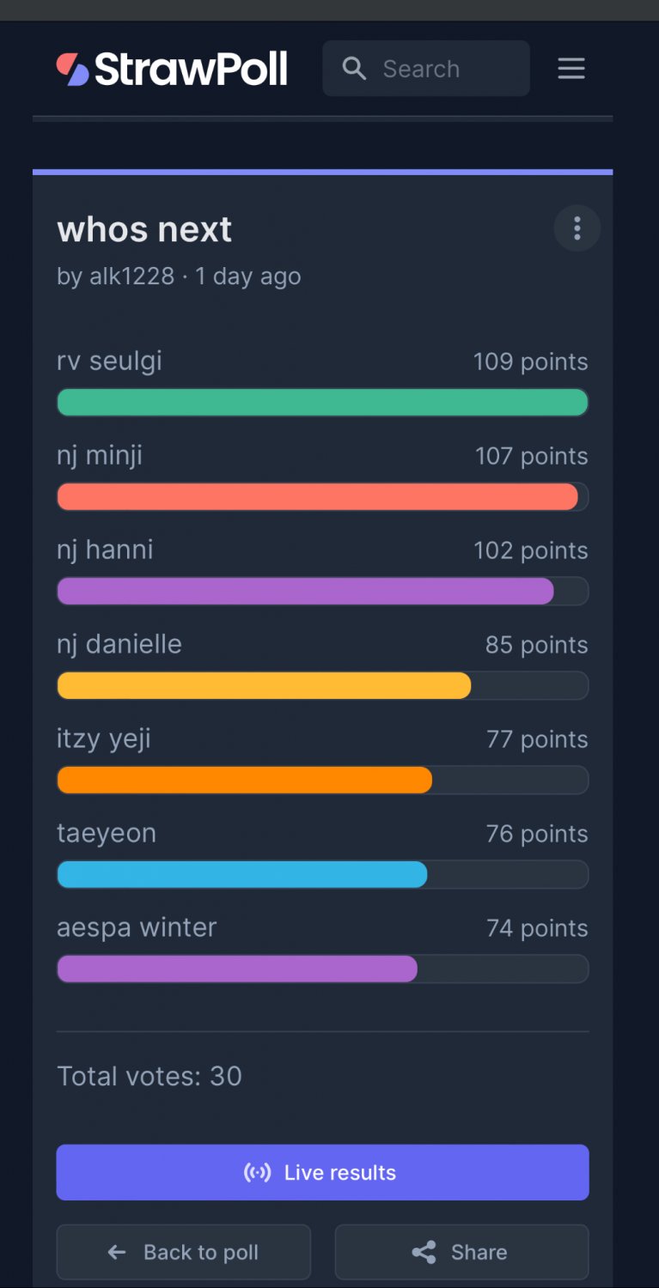The image size is (659, 1288).
Task: Click the live broadcast icon
Action: 258,1173
